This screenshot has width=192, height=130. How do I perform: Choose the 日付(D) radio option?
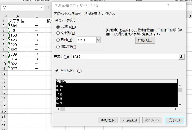58,40
